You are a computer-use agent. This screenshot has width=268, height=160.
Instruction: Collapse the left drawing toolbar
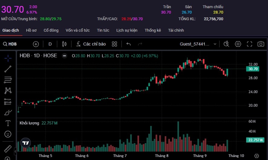(x=15, y=151)
